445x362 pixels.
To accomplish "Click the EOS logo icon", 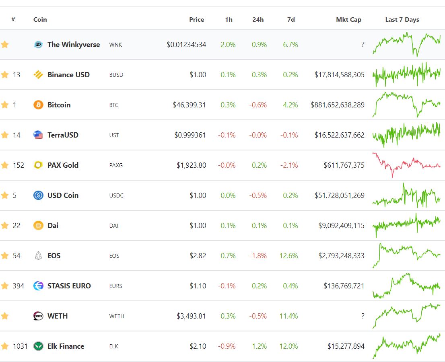I will pyautogui.click(x=38, y=256).
